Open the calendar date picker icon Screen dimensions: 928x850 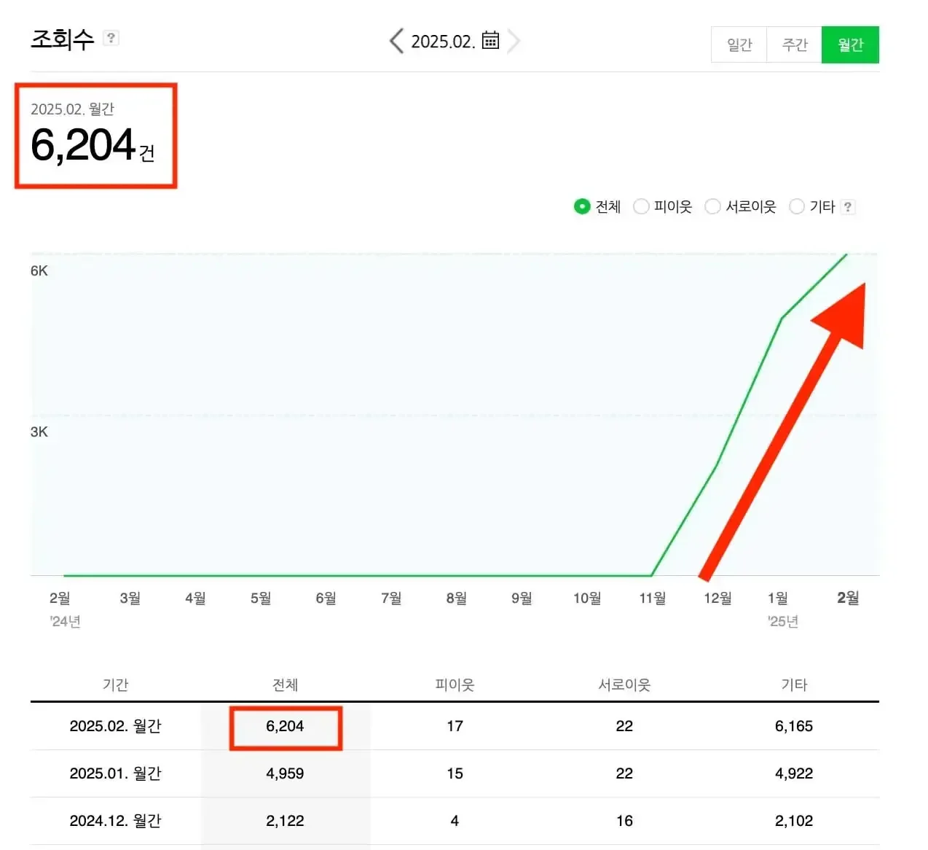pos(491,40)
